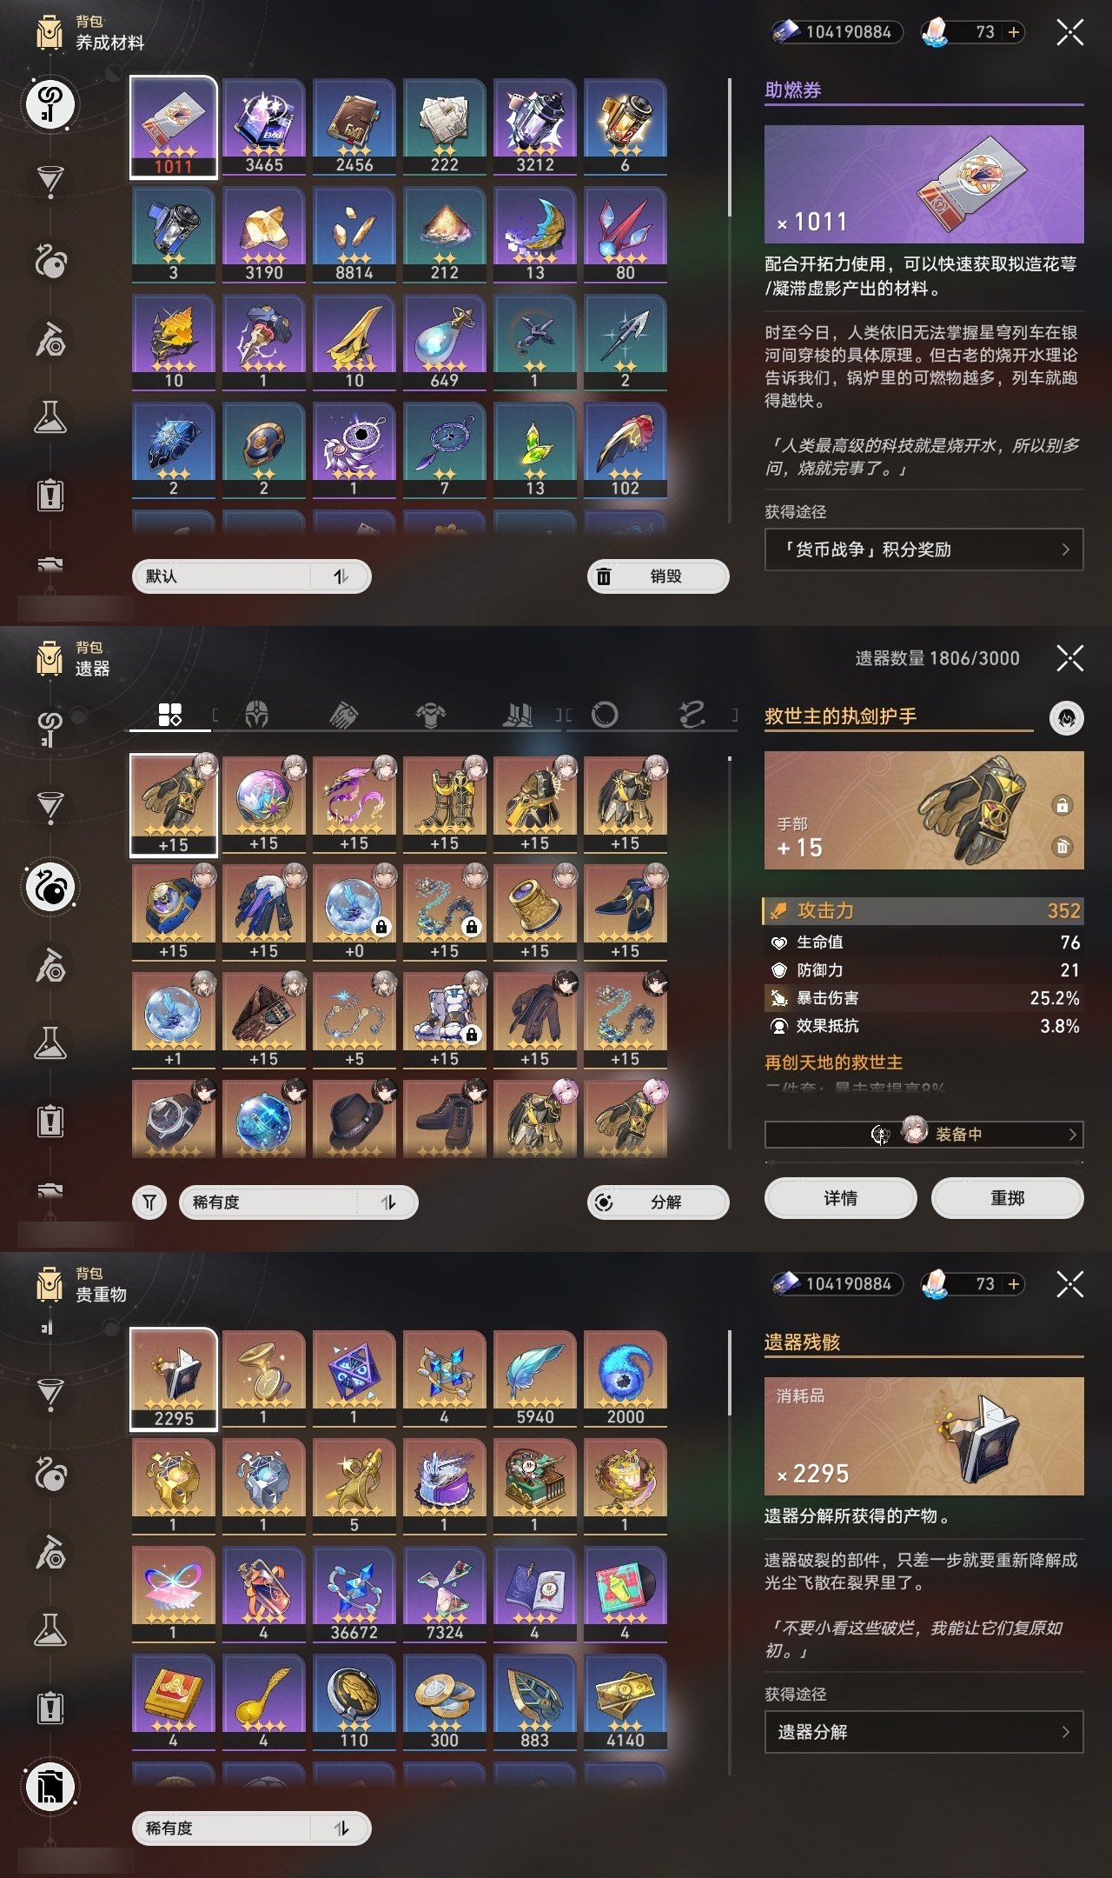Reverse the 默认 sort order arrows
1112x1878 pixels.
pos(341,576)
